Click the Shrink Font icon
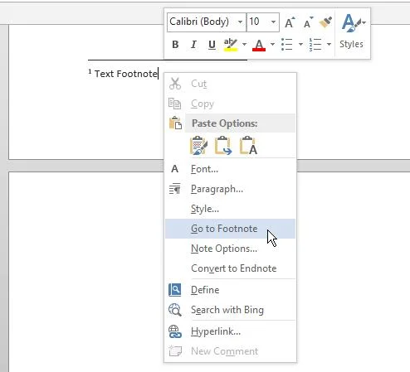Viewport: 410px width, 372px height. [308, 22]
